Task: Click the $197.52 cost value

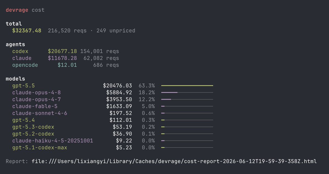Action: coord(121,113)
